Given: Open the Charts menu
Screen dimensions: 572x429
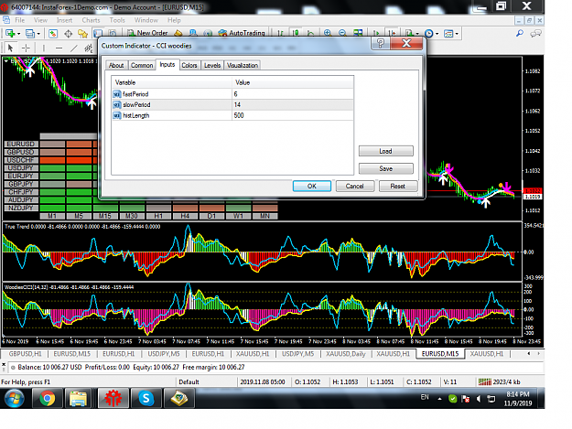Looking at the screenshot, I should click(x=91, y=20).
